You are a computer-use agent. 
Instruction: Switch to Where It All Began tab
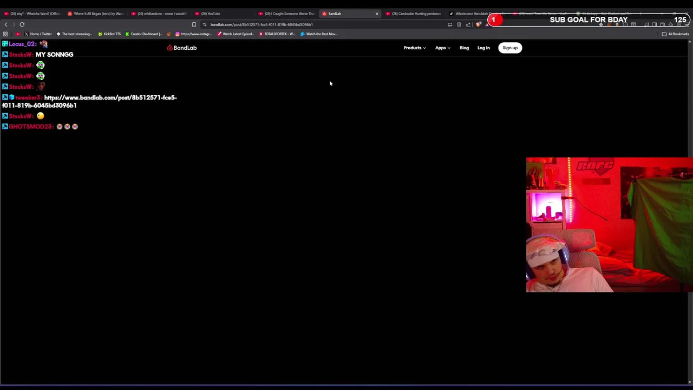coord(96,14)
